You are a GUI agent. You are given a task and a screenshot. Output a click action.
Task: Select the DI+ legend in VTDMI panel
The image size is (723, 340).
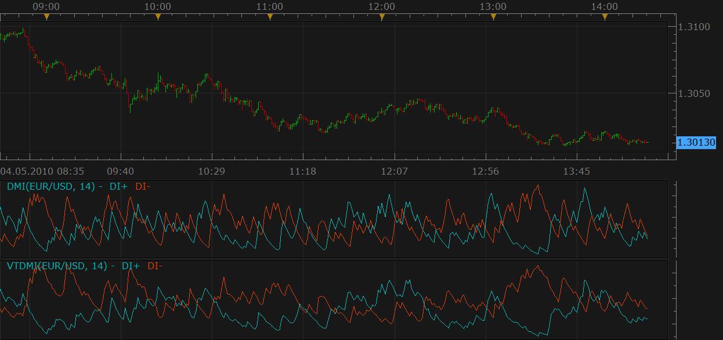coord(131,266)
